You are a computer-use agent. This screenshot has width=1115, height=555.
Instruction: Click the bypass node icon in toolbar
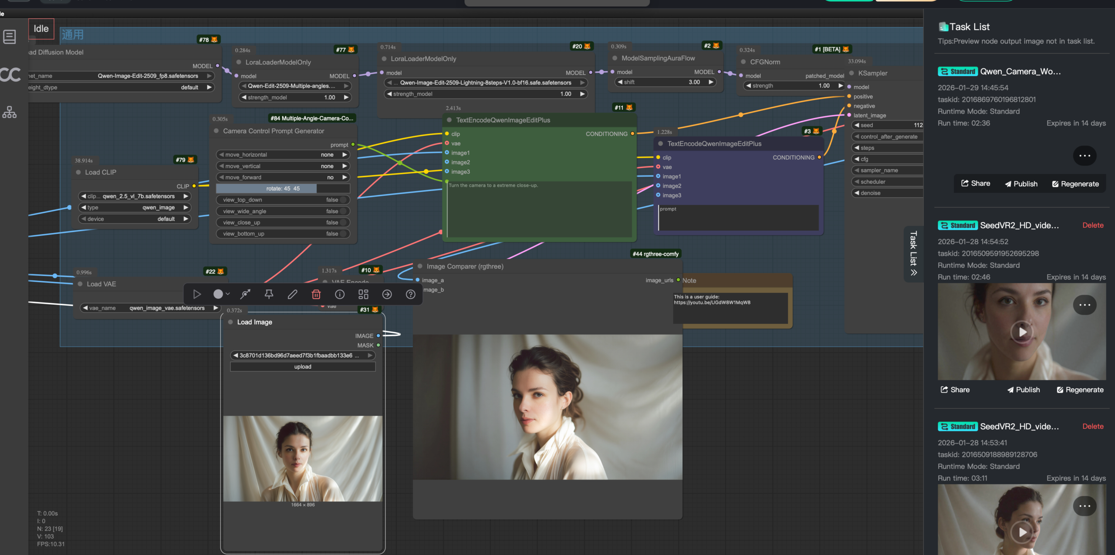pos(245,295)
